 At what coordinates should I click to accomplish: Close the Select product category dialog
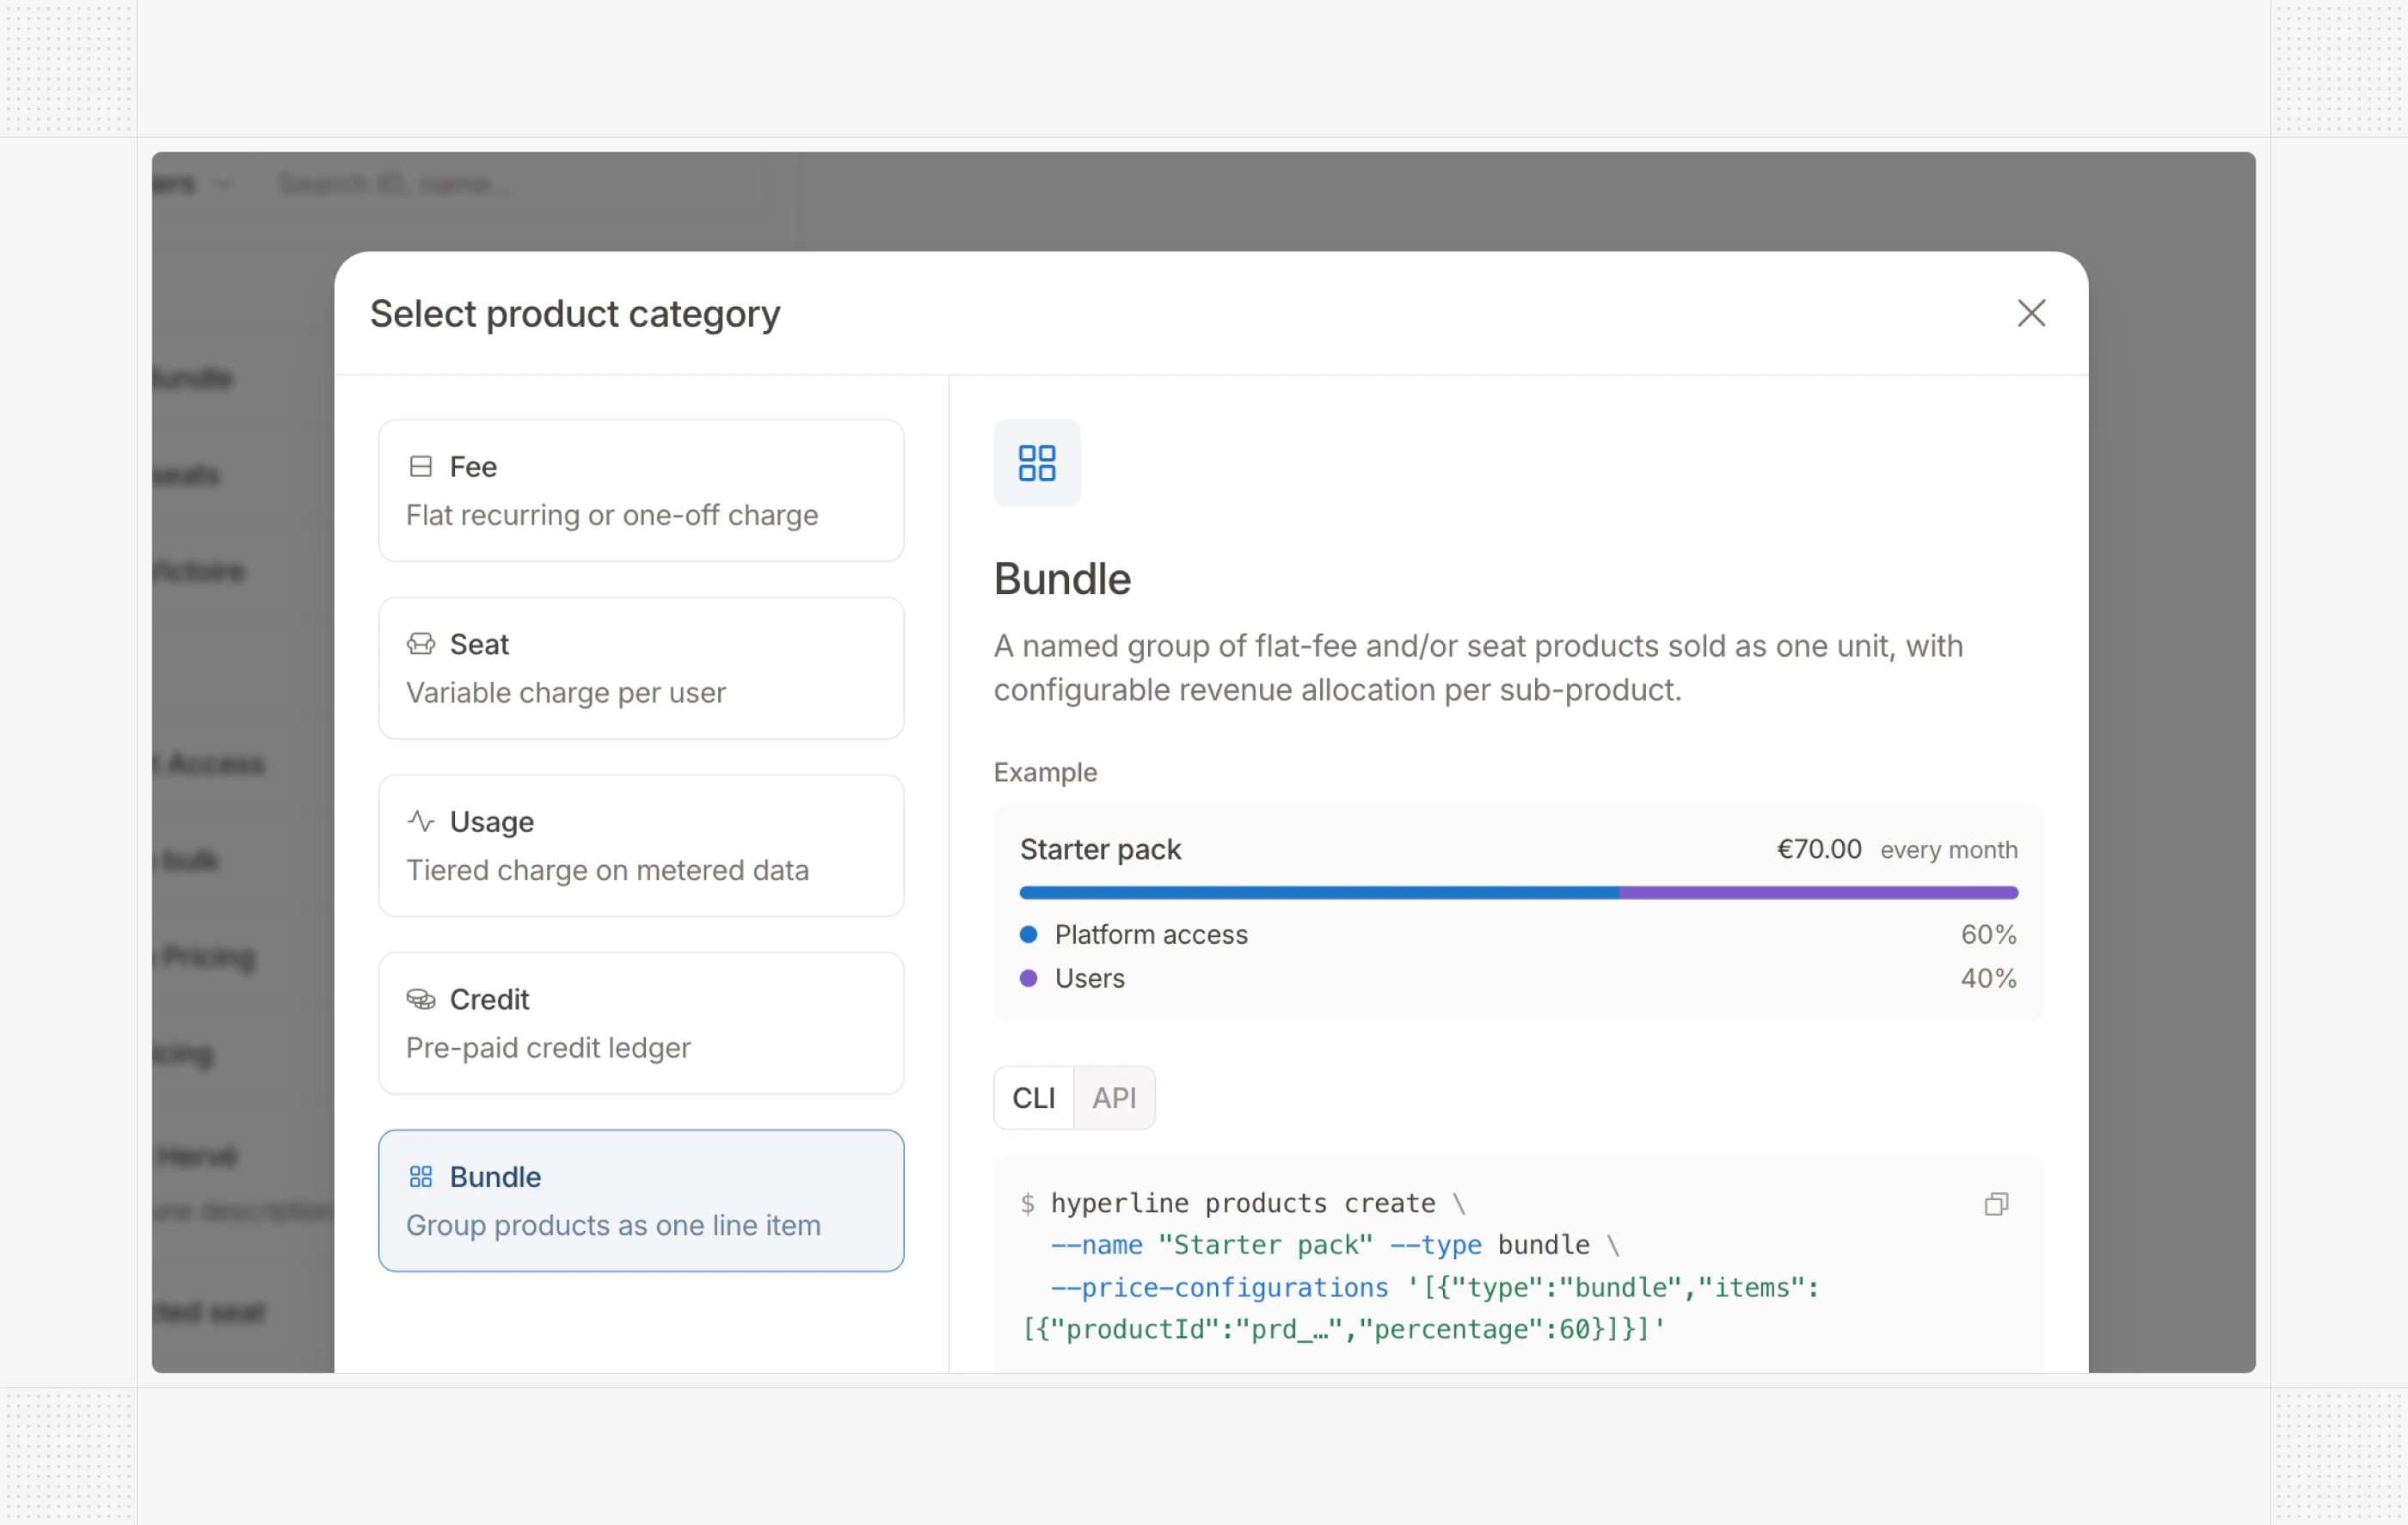(x=2030, y=314)
